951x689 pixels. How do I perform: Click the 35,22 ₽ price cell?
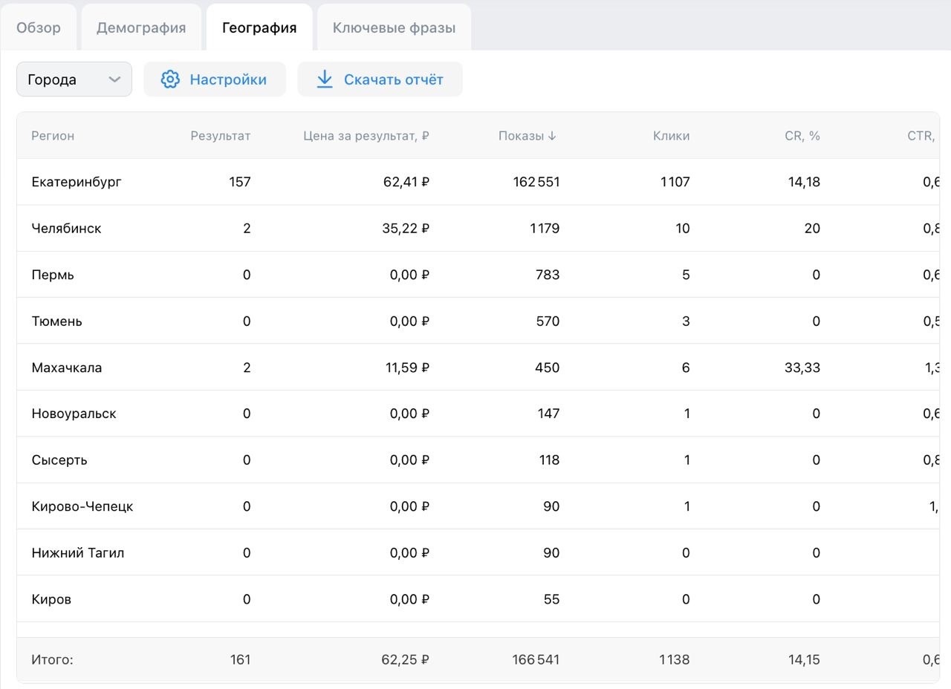406,229
